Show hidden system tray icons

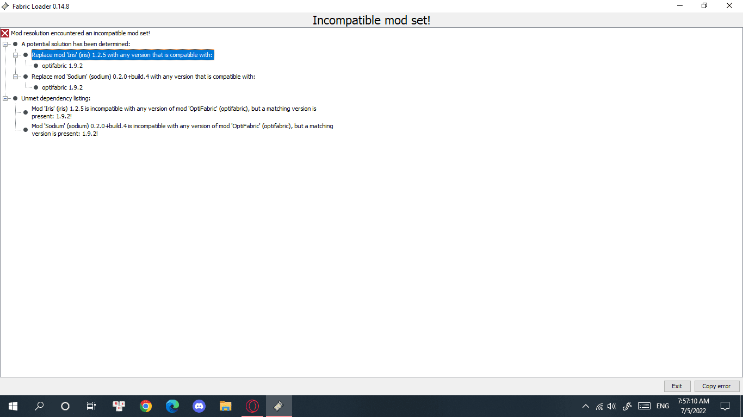tap(586, 406)
